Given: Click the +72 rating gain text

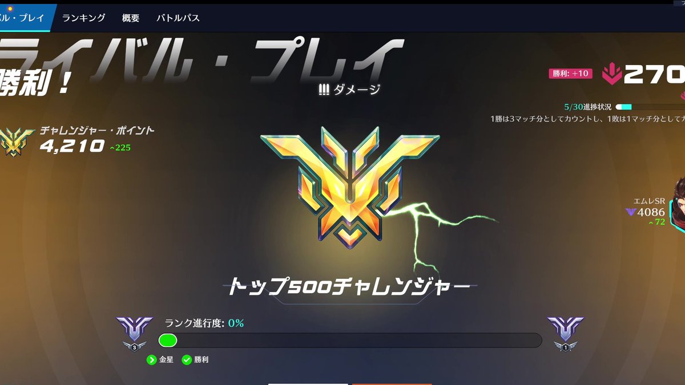Looking at the screenshot, I should 656,222.
